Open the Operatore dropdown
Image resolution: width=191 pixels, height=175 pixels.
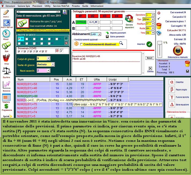pos(153,15)
